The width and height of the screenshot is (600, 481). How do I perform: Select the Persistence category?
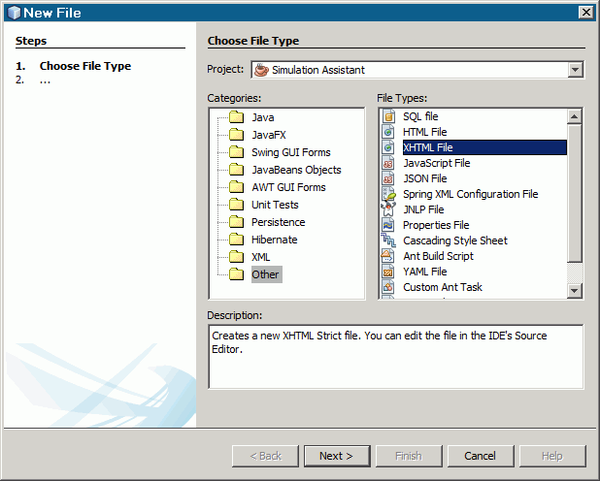click(x=279, y=222)
